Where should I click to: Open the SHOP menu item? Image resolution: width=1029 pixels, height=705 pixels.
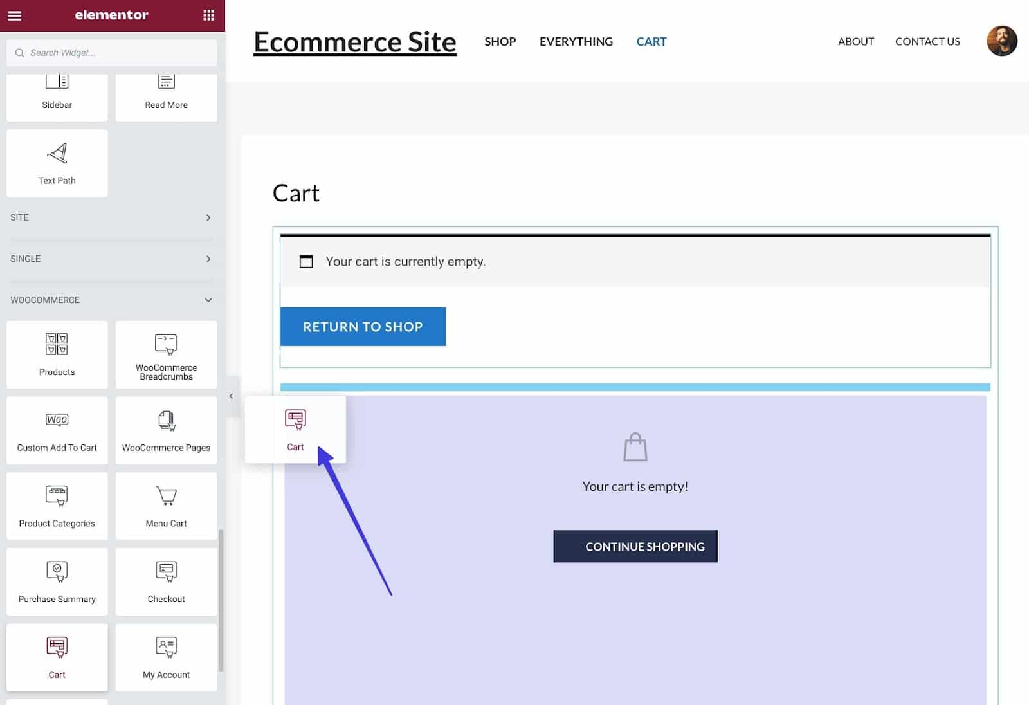tap(500, 42)
